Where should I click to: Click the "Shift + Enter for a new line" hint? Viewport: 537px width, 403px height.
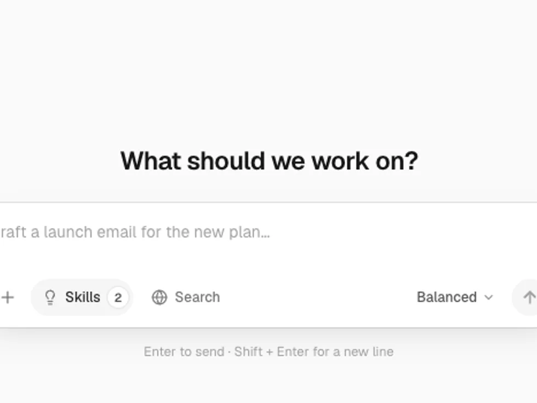coord(313,351)
